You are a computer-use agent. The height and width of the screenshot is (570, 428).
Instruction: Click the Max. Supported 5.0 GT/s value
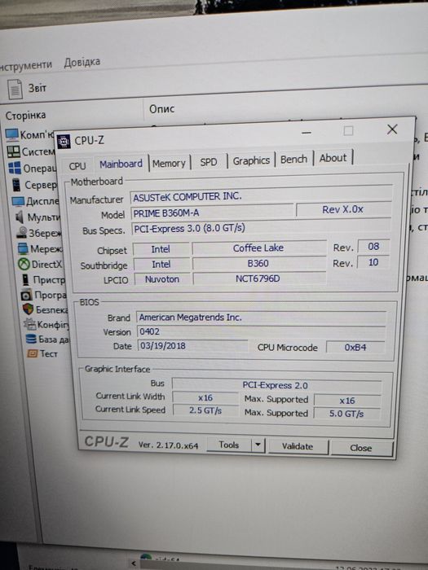346,414
